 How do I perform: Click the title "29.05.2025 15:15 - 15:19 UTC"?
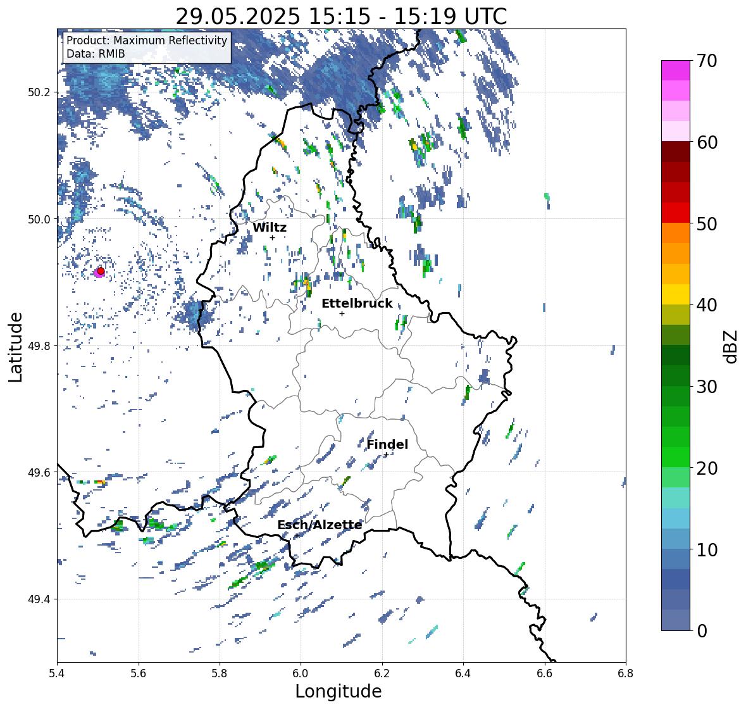point(341,16)
